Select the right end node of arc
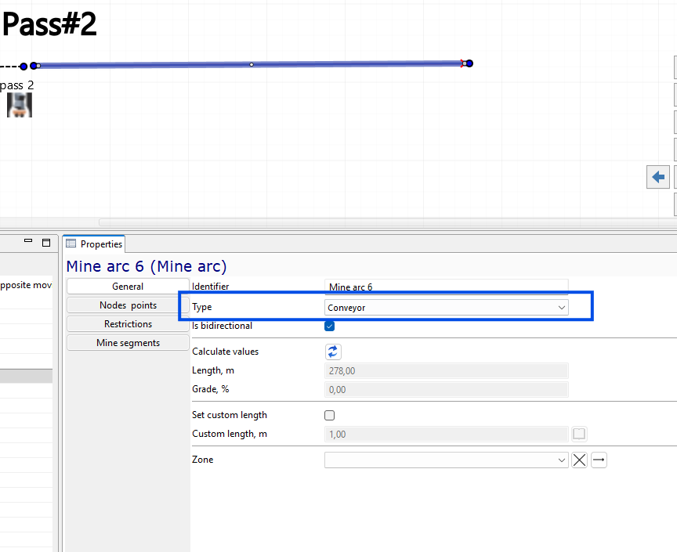The height and width of the screenshot is (552, 677). pos(469,63)
